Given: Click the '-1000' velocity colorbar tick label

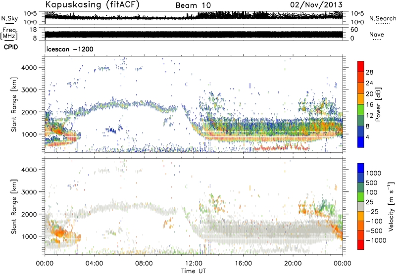Looking at the screenshot, I should coord(376,240).
